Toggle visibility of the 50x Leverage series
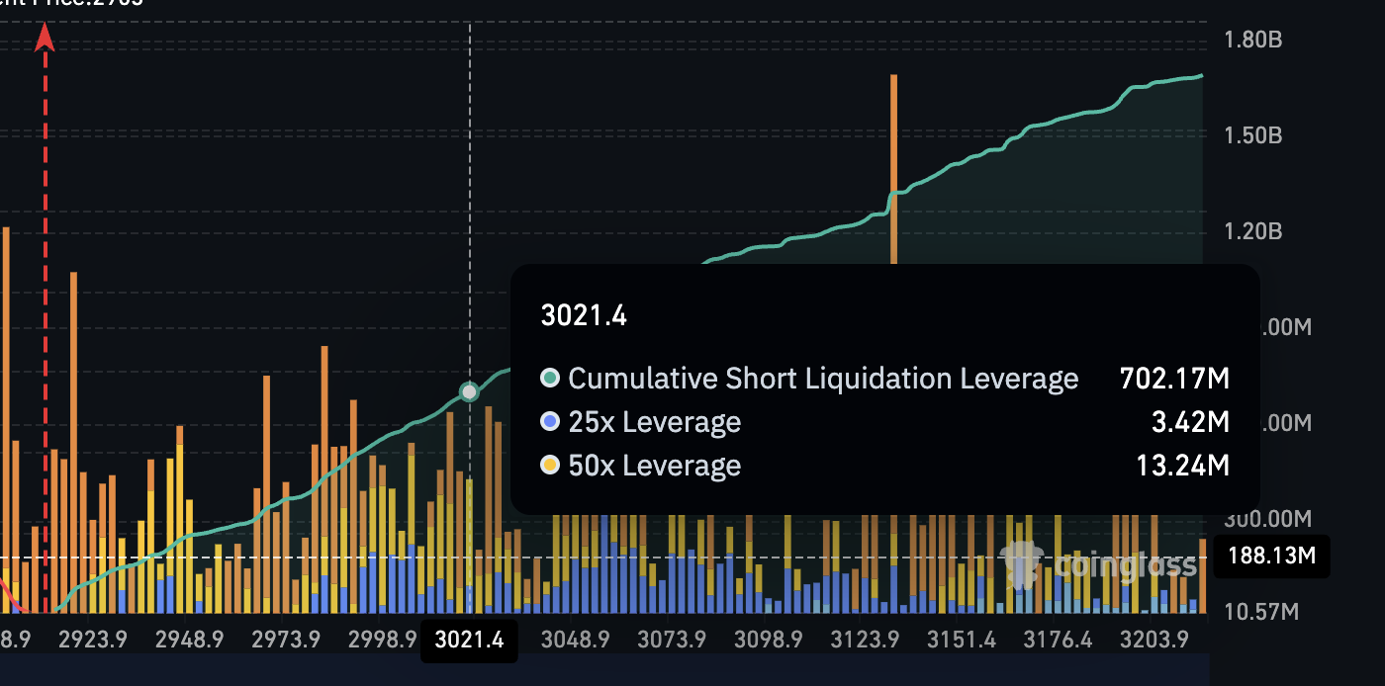 coord(653,466)
